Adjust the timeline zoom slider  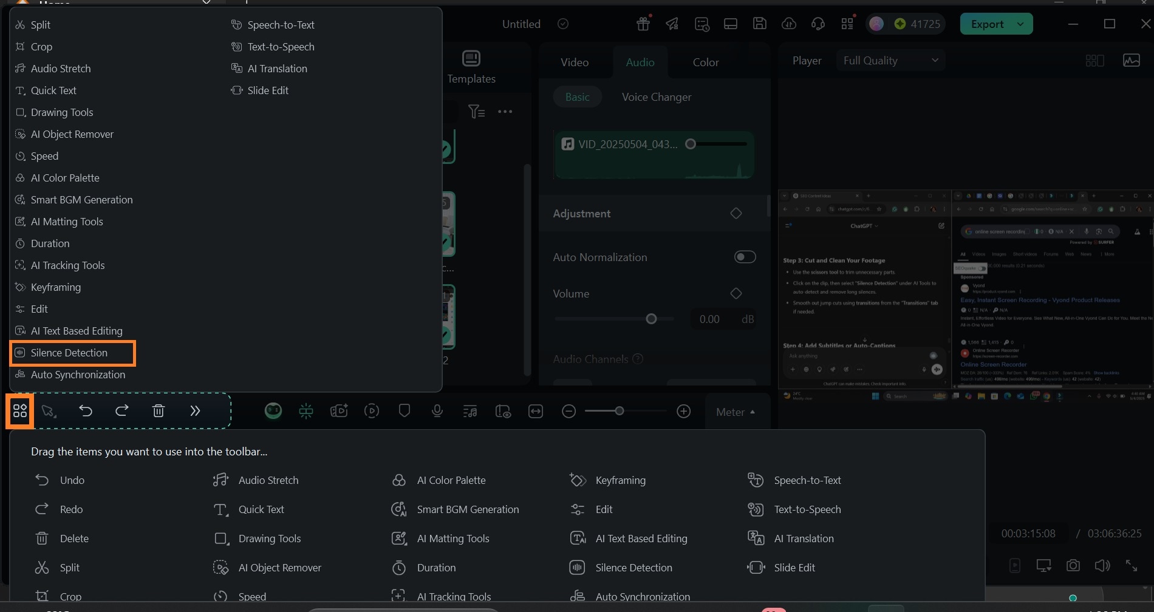click(x=620, y=411)
